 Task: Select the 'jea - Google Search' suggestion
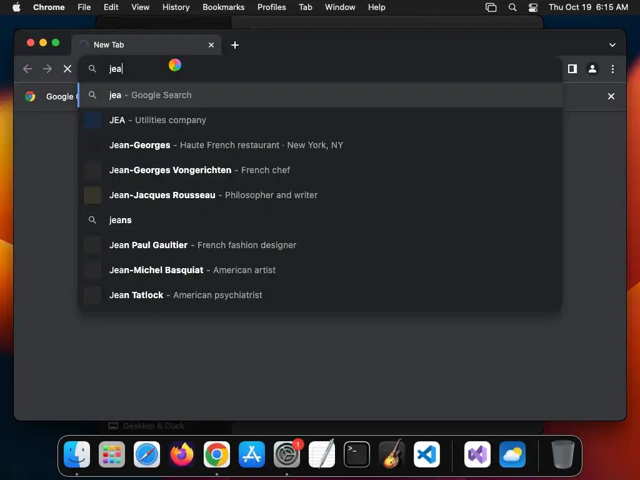tap(321, 95)
